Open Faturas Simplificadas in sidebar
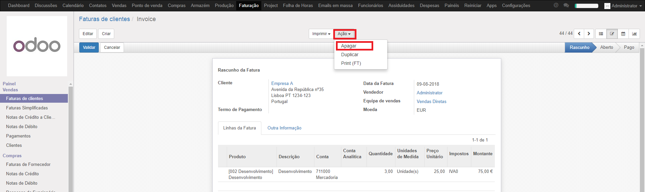The height and width of the screenshot is (192, 645). click(27, 108)
